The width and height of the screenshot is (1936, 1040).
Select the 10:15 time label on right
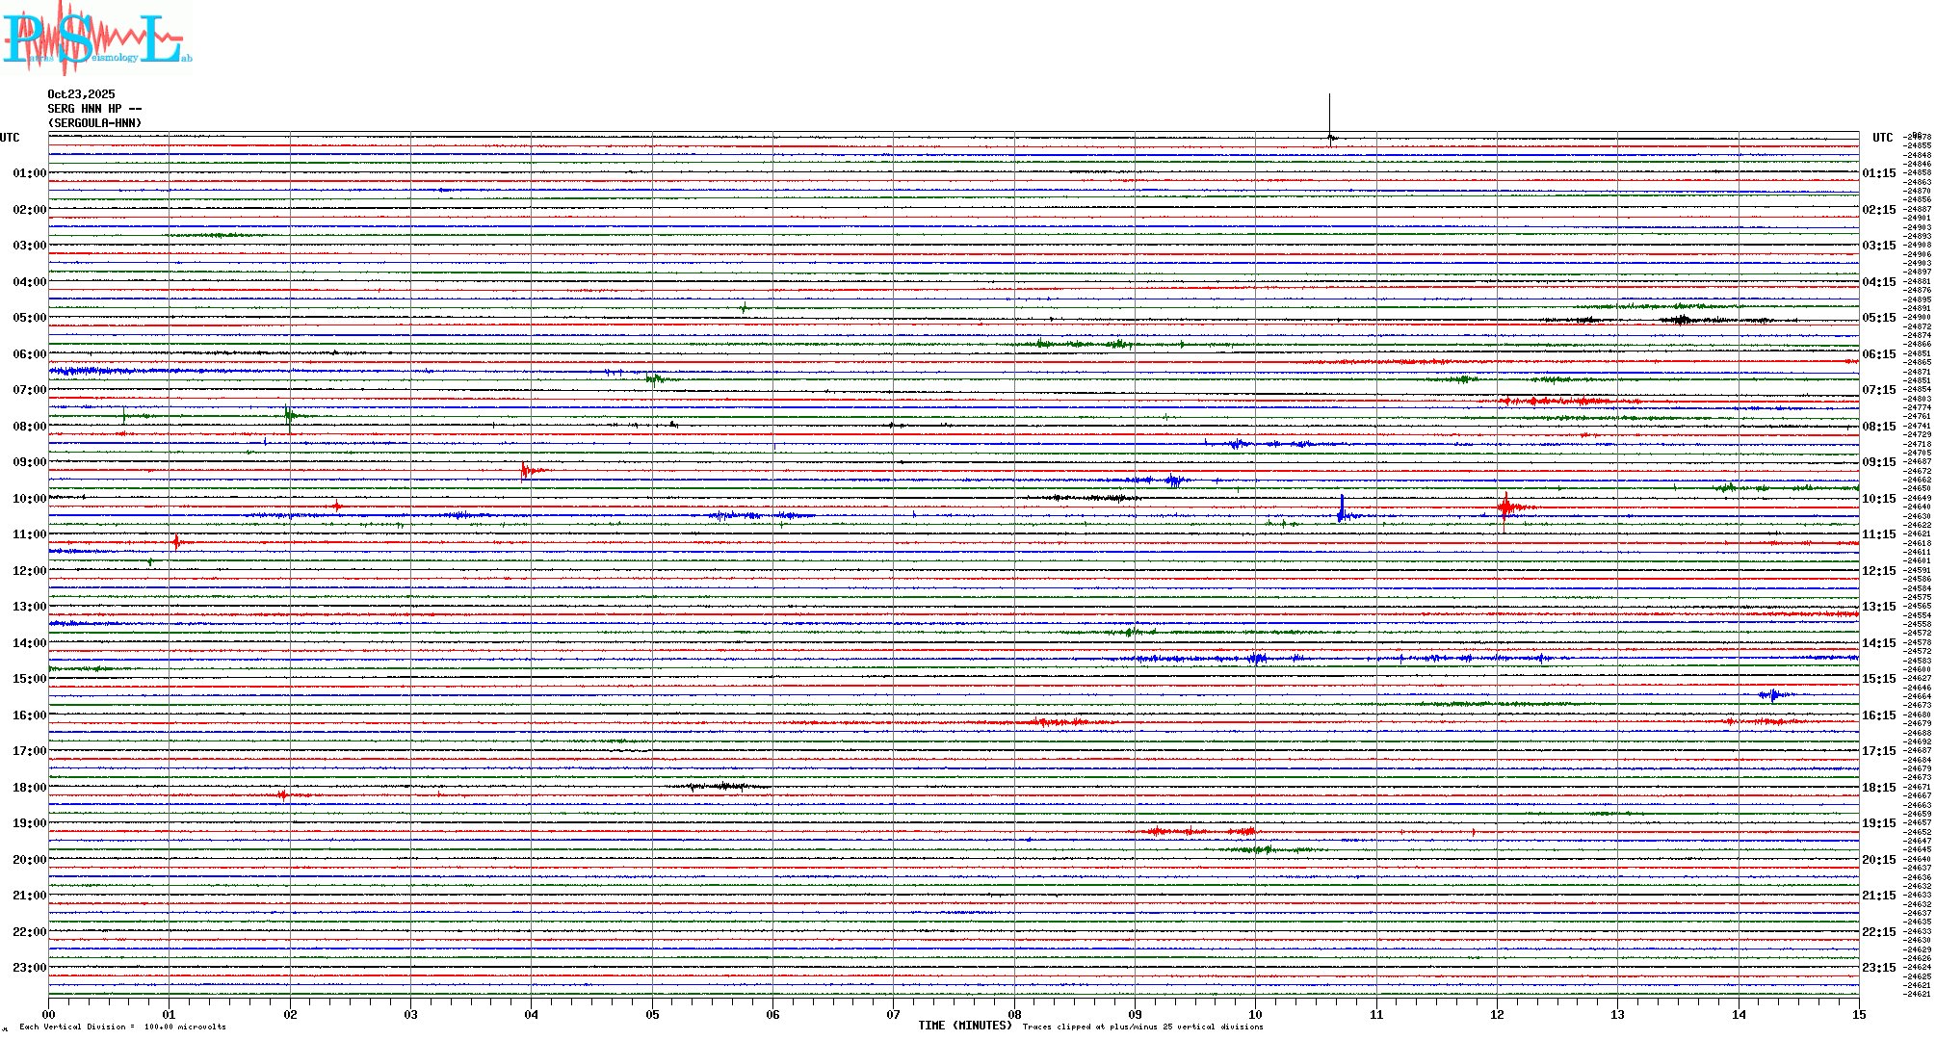[x=1878, y=499]
